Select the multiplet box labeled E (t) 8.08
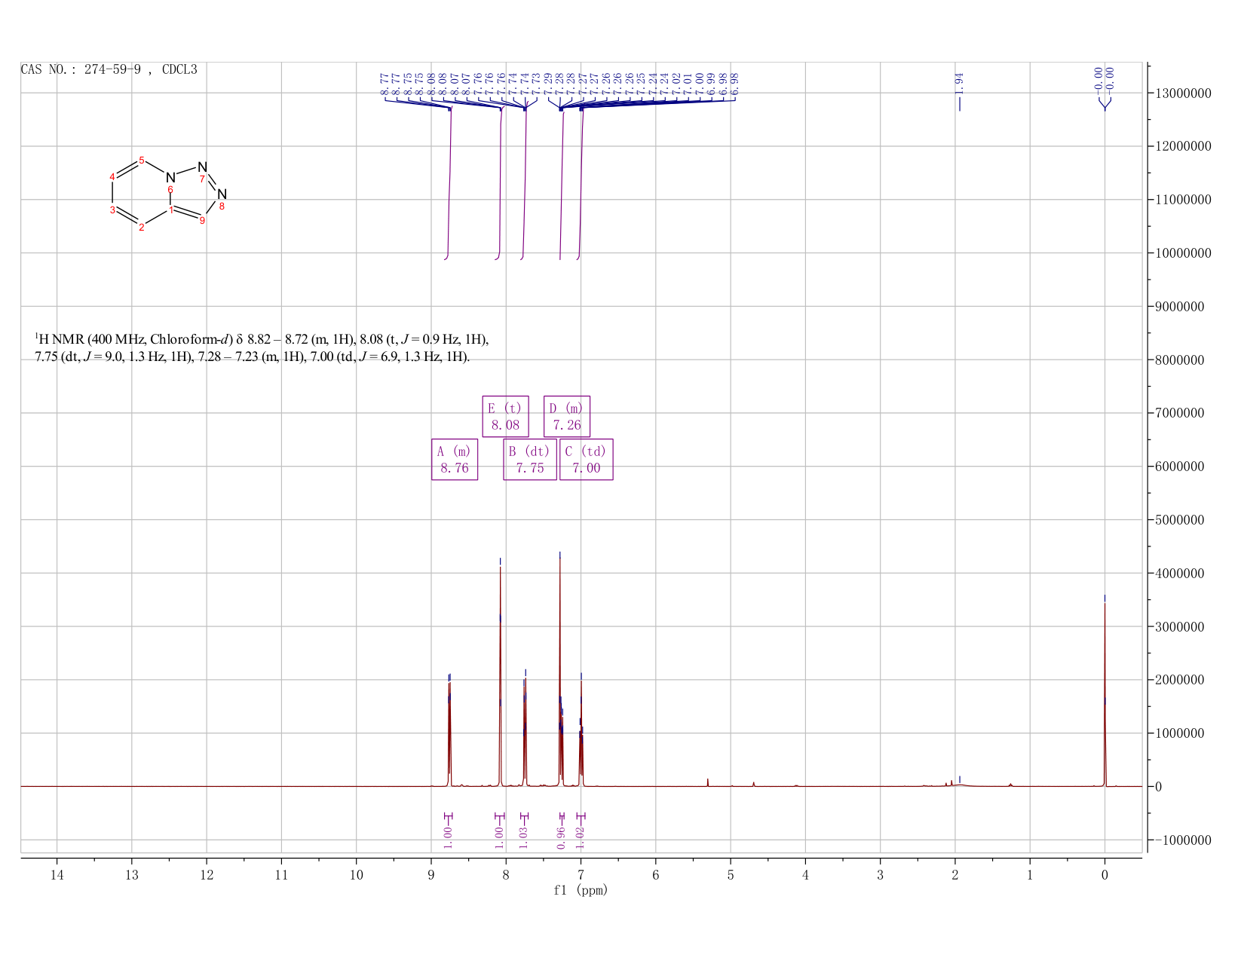1244x961 pixels. (x=505, y=416)
